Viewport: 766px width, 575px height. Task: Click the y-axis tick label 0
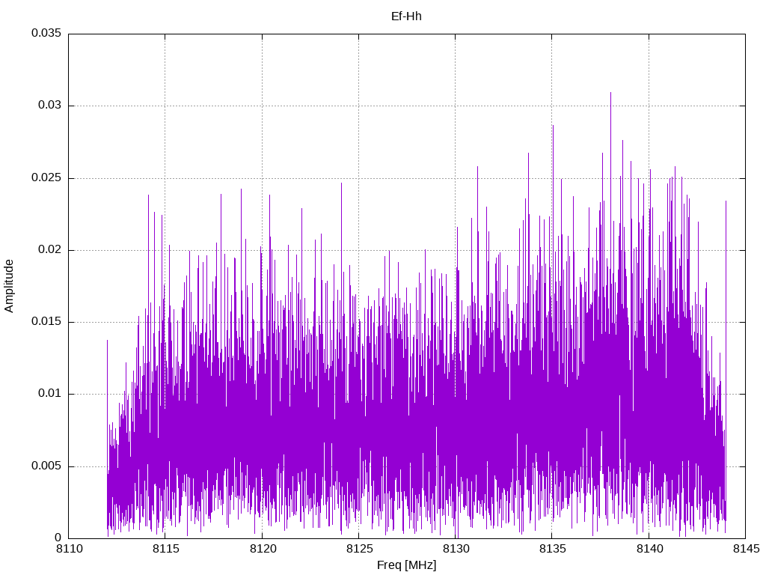(x=58, y=538)
